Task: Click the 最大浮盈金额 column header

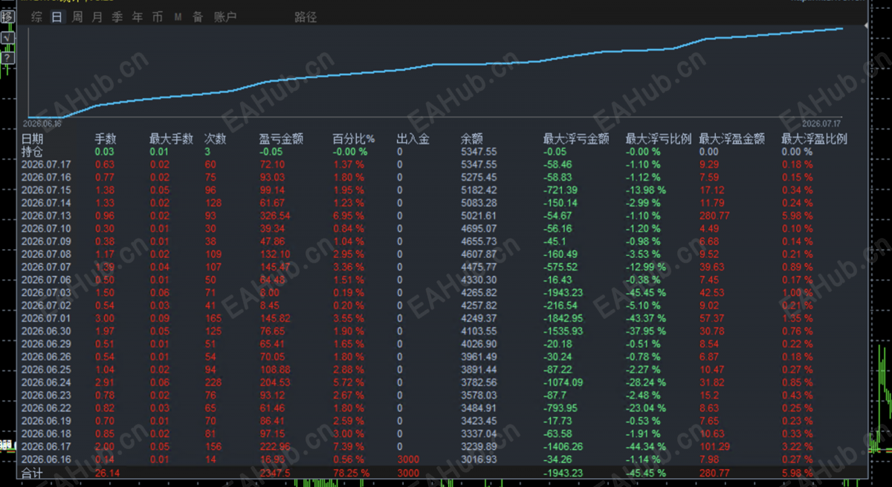Action: [x=732, y=138]
